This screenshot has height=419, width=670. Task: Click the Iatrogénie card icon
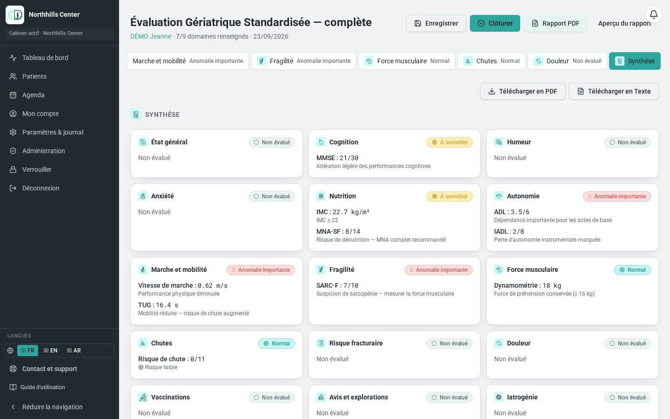(499, 397)
